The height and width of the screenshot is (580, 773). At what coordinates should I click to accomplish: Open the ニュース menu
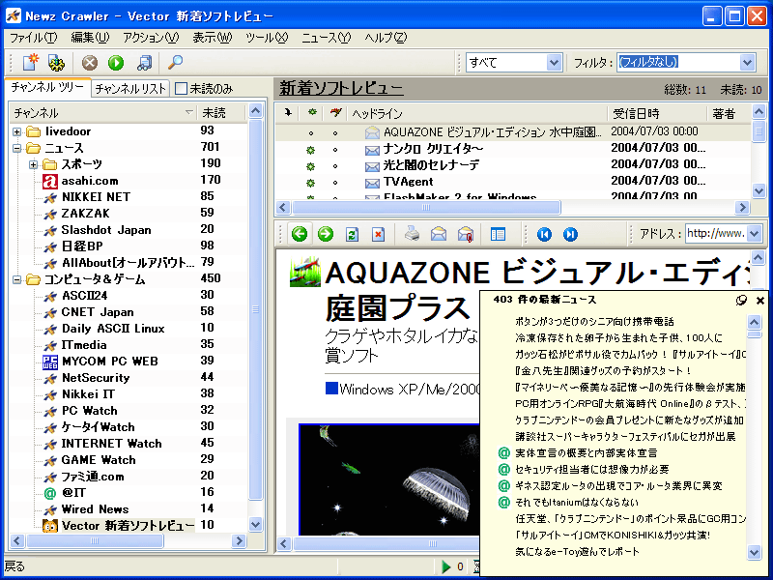[326, 38]
